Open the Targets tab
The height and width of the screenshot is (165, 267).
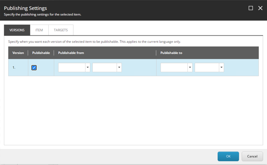pyautogui.click(x=61, y=30)
